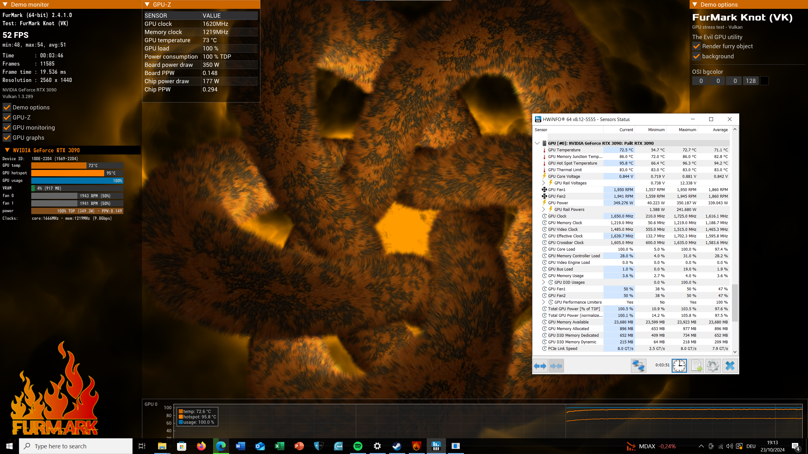This screenshot has width=808, height=454.
Task: Click the HWiNFO reset clock icon
Action: tap(679, 366)
